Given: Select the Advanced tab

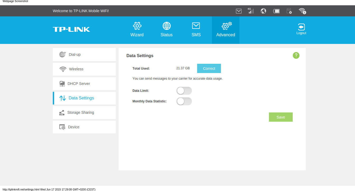Looking at the screenshot, I should [226, 30].
